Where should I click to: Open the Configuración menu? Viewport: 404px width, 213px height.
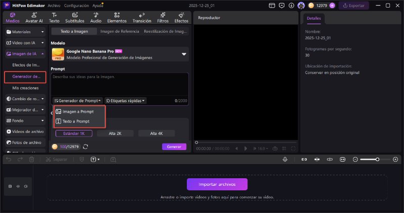(76, 6)
